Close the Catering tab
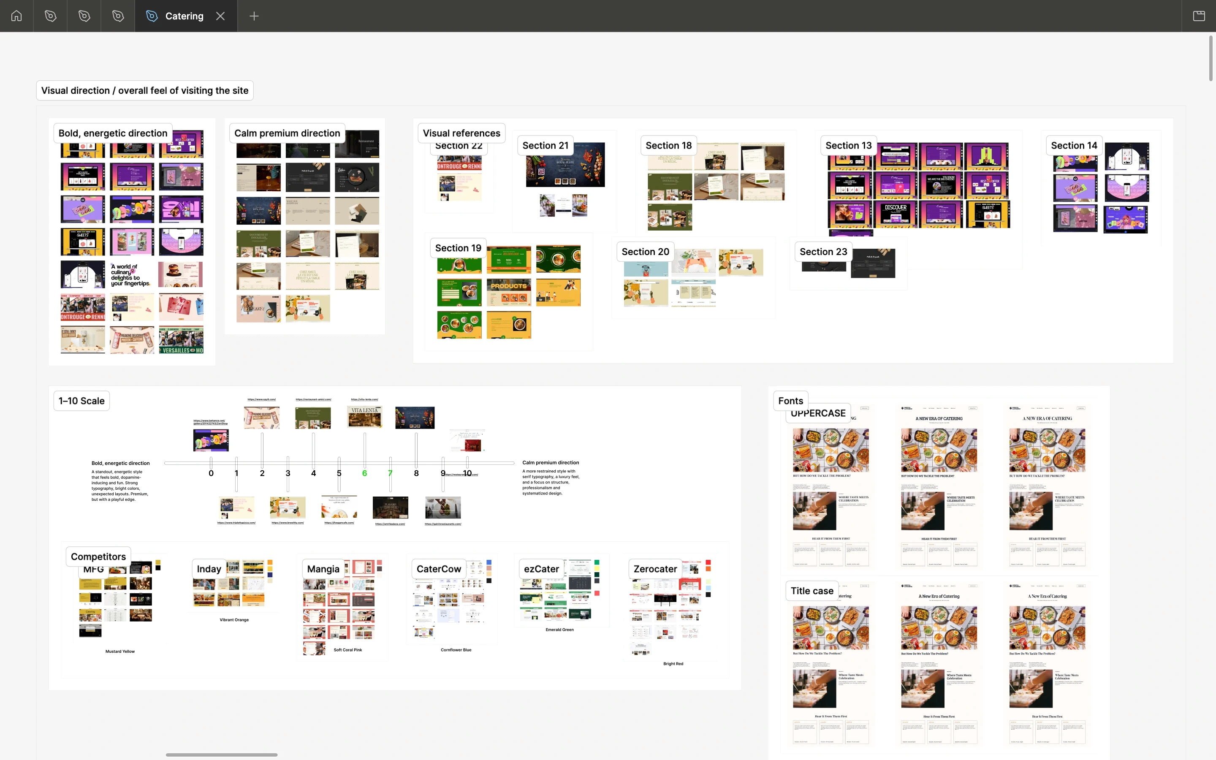Viewport: 1216px width, 760px height. coord(220,16)
